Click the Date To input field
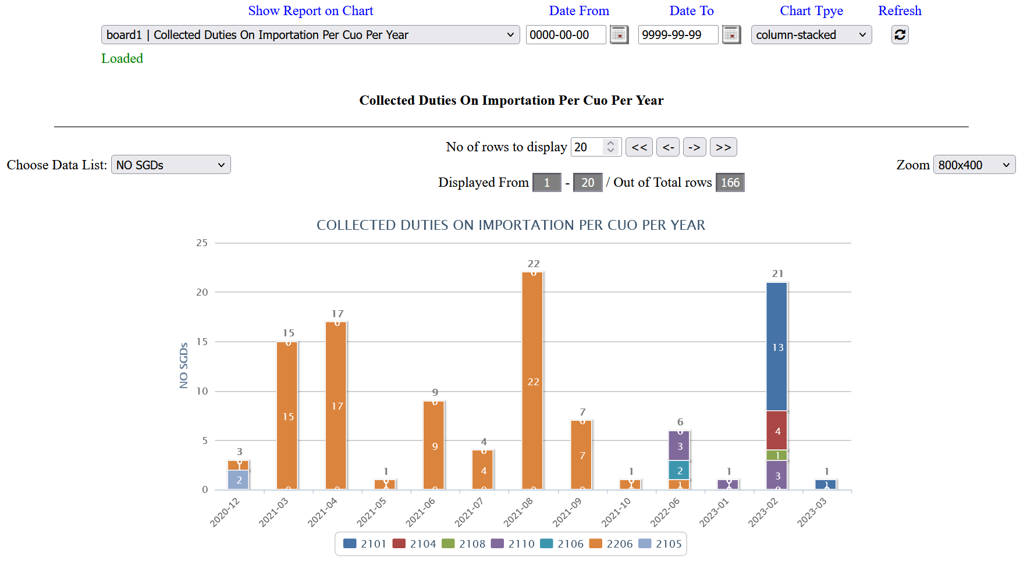The image size is (1027, 561). click(677, 35)
